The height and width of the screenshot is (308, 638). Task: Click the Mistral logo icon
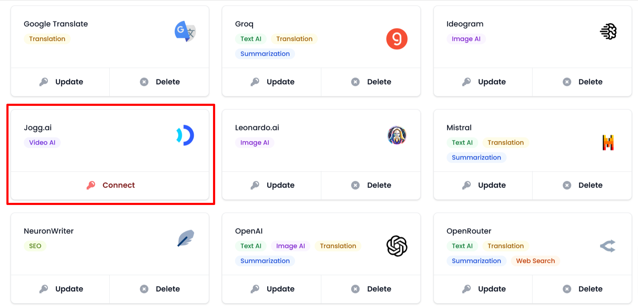[608, 142]
